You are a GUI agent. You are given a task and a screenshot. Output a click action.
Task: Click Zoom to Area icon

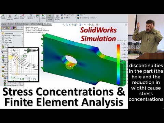(x=67, y=25)
